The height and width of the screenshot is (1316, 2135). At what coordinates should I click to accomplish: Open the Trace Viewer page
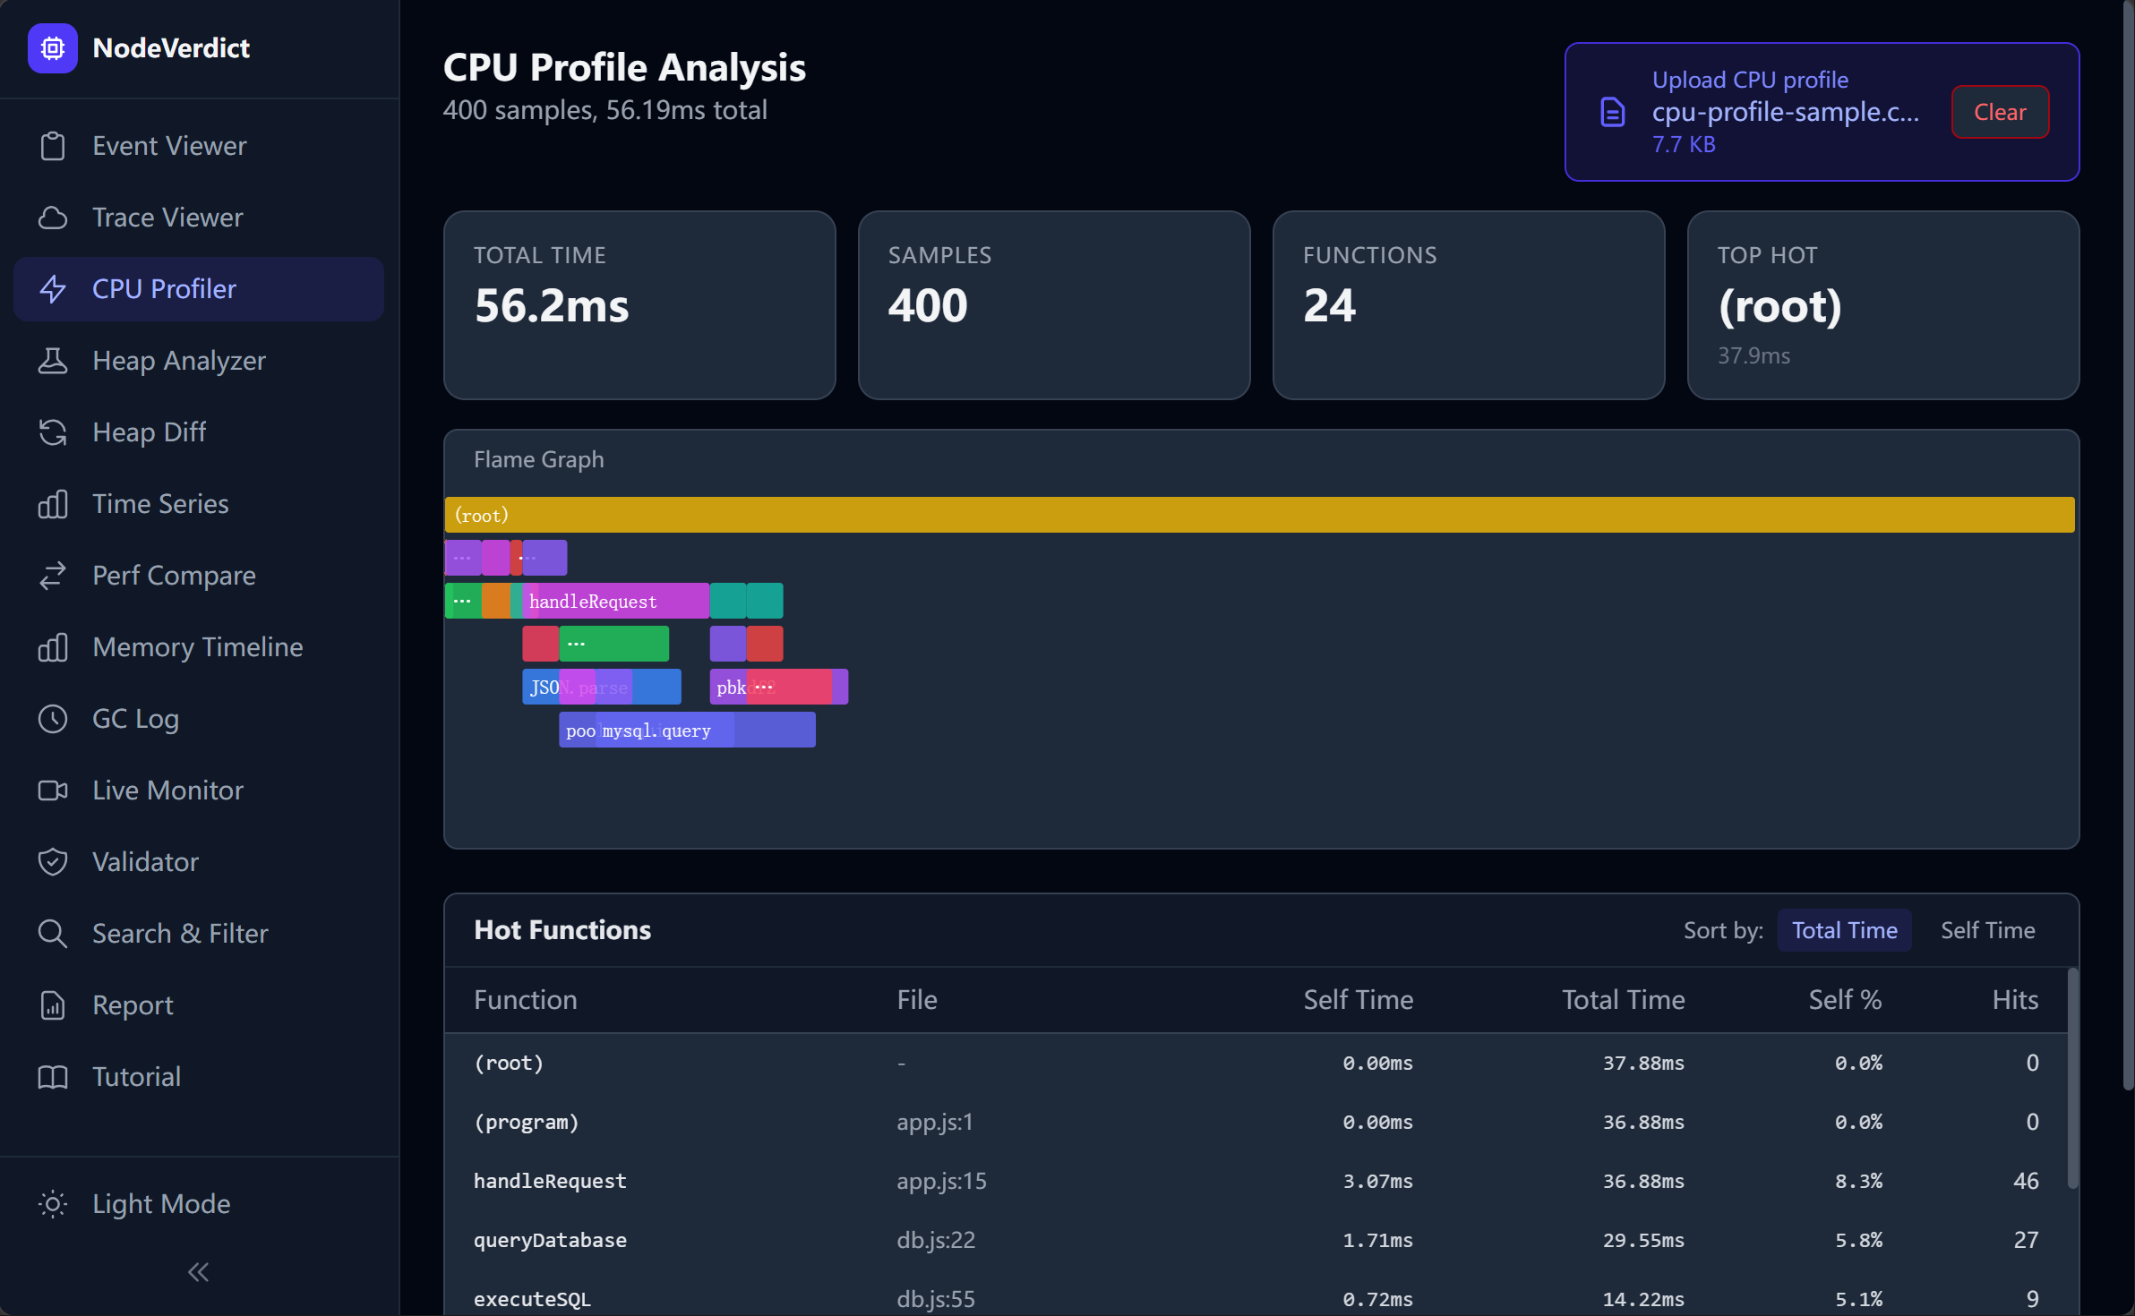[x=199, y=218]
